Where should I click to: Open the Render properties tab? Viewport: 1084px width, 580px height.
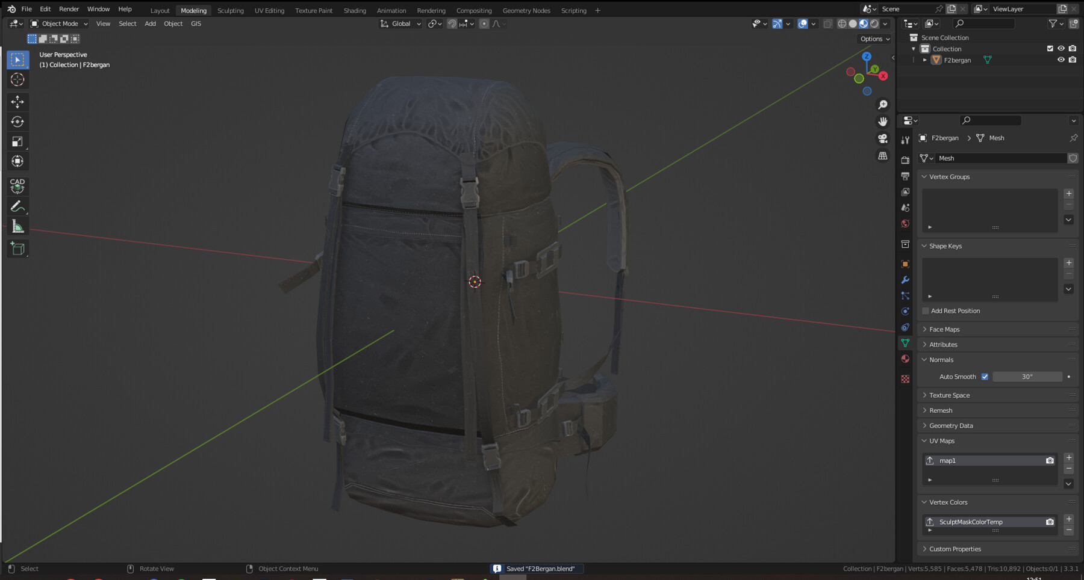[x=905, y=159]
